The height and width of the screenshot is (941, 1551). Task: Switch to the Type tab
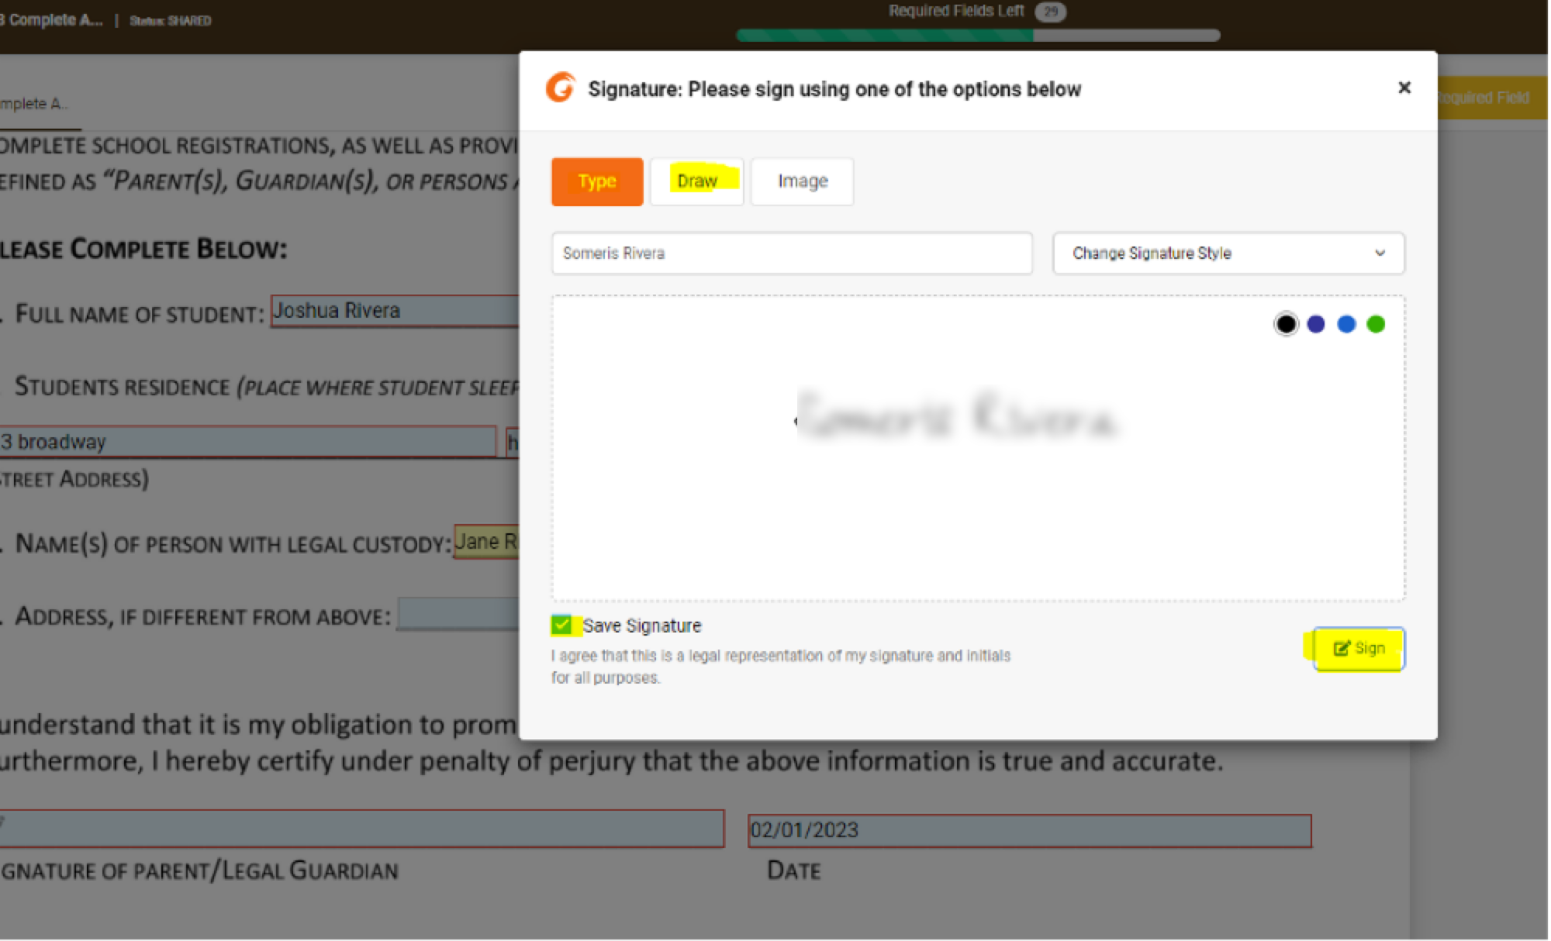coord(597,181)
